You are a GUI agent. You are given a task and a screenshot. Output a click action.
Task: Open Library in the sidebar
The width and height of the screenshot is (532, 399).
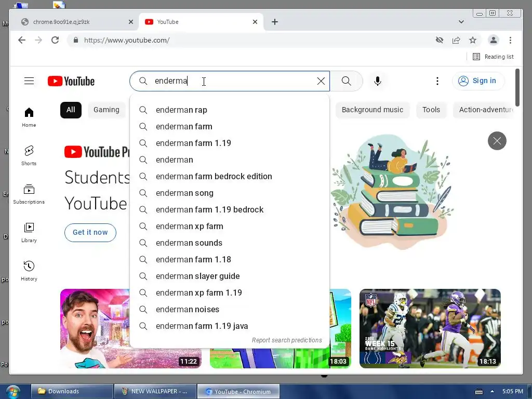click(29, 233)
